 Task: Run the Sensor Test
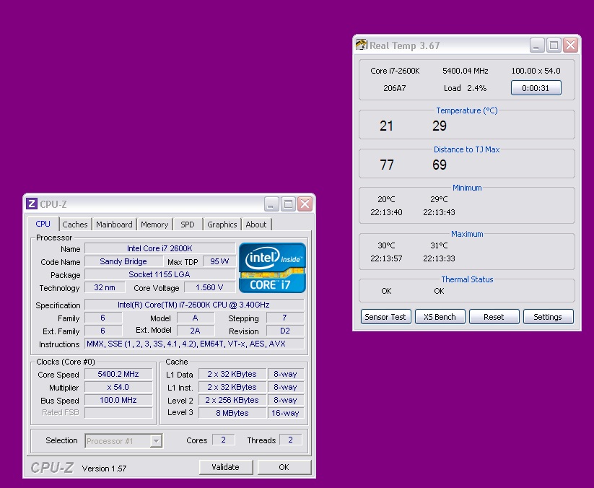point(385,317)
